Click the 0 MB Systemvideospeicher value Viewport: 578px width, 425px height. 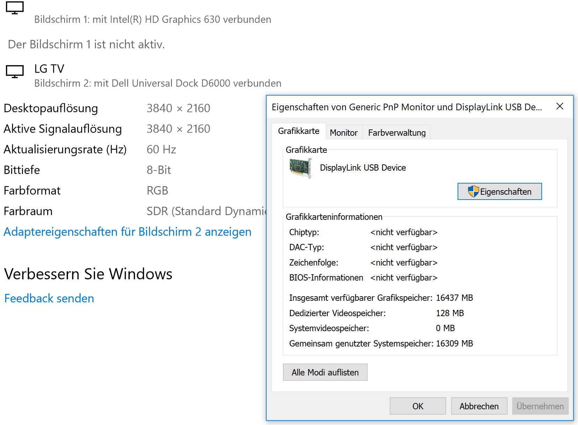point(445,328)
